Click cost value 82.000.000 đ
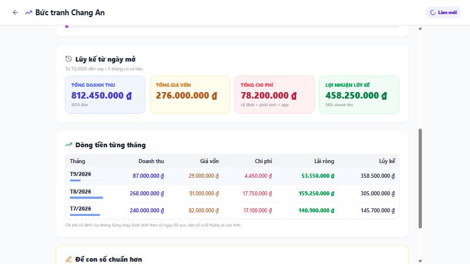This screenshot has width=470, height=264. tap(203, 211)
